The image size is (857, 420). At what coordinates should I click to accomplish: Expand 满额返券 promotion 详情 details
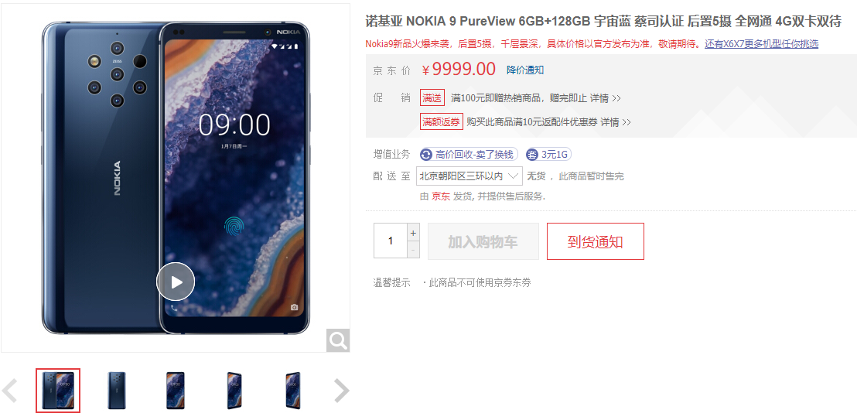click(616, 122)
